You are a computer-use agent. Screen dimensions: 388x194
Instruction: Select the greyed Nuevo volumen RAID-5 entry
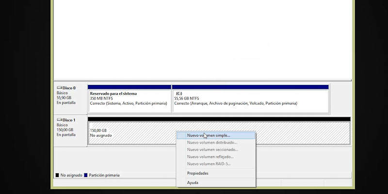pyautogui.click(x=216, y=164)
